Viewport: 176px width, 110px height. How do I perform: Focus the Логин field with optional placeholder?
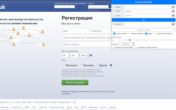point(148,15)
